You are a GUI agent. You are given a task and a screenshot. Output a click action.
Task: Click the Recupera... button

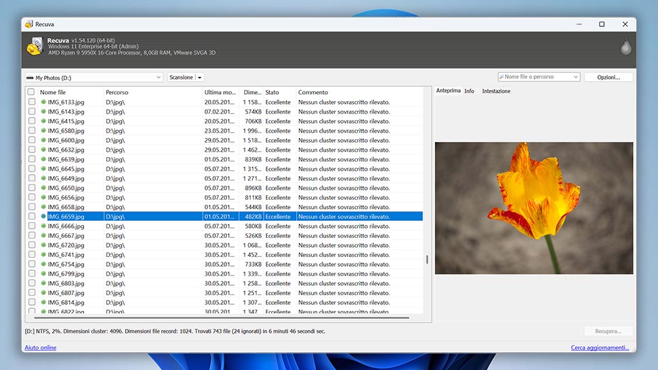coord(608,331)
